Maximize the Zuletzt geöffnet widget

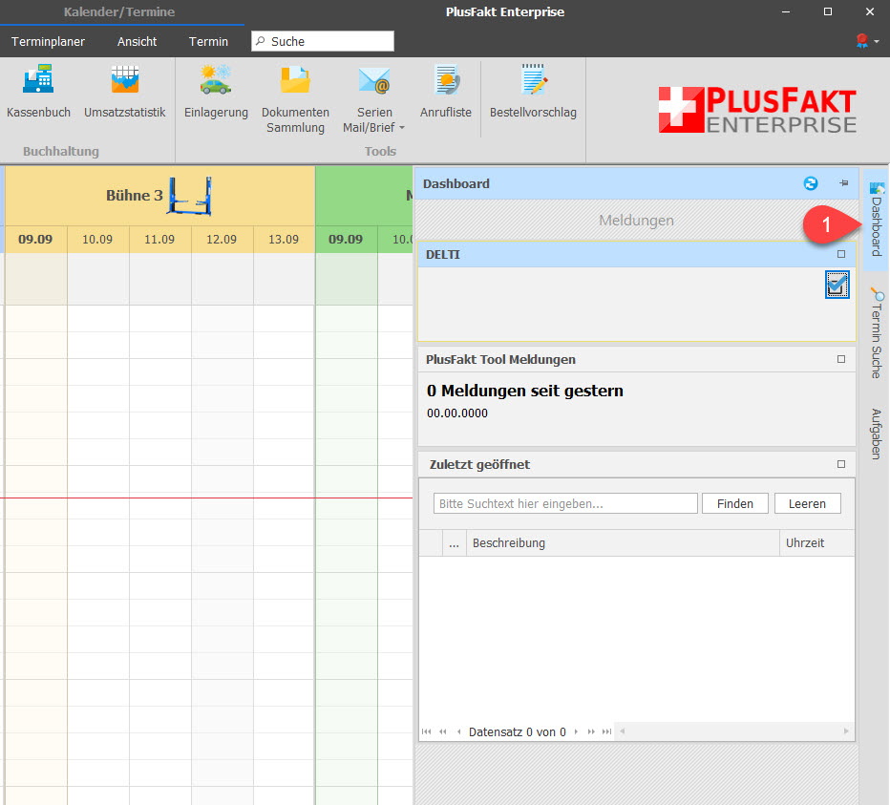pos(841,464)
